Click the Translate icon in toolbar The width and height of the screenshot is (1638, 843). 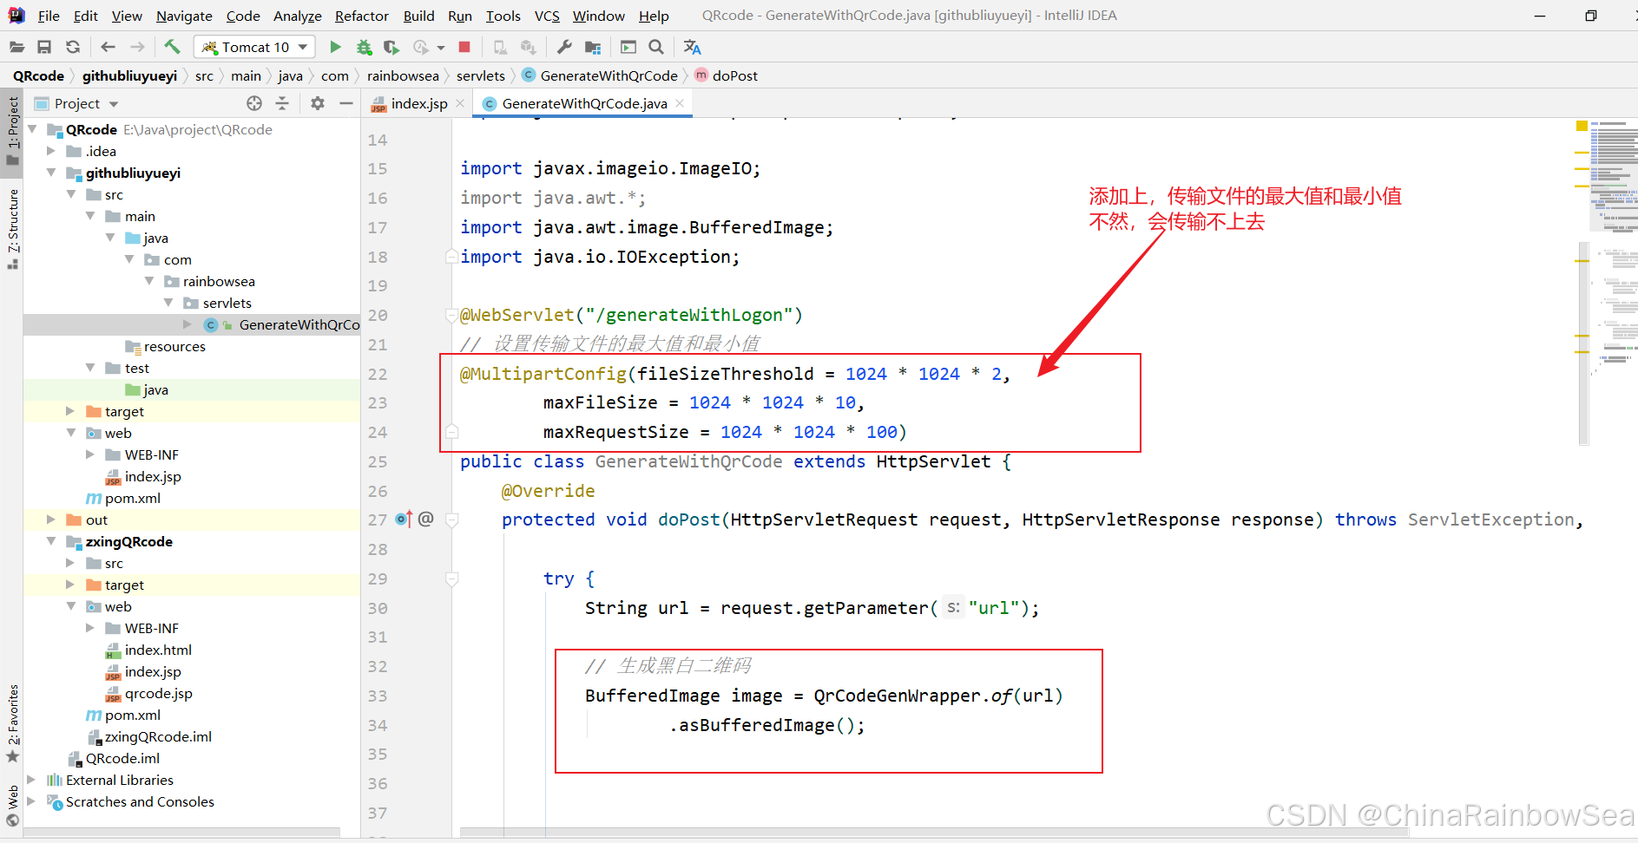[x=692, y=47]
